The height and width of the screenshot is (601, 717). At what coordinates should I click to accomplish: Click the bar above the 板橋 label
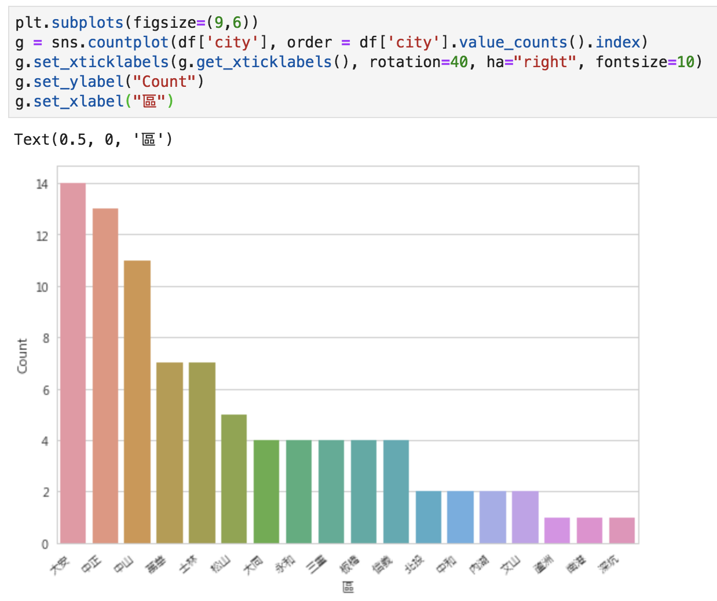click(x=364, y=492)
